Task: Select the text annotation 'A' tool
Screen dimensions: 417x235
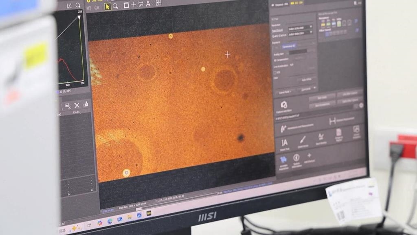Action: tap(148, 4)
